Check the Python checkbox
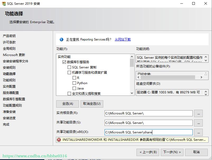The height and width of the screenshot is (160, 212). [x=74, y=83]
